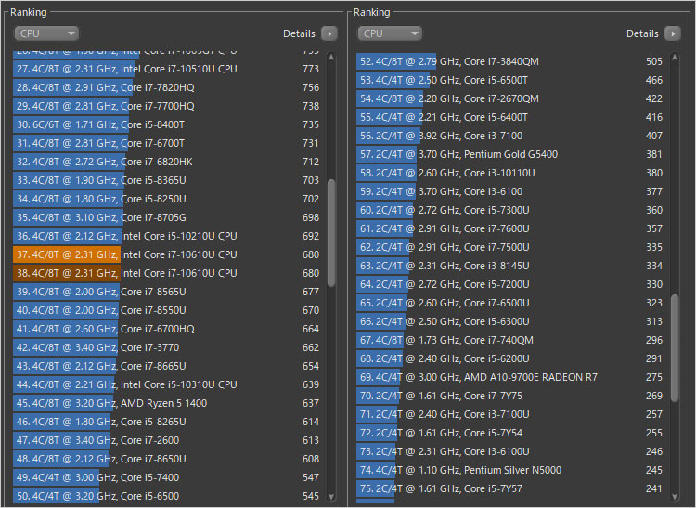Select row 57 Pentium Gold G5400
This screenshot has width=696, height=508.
511,154
